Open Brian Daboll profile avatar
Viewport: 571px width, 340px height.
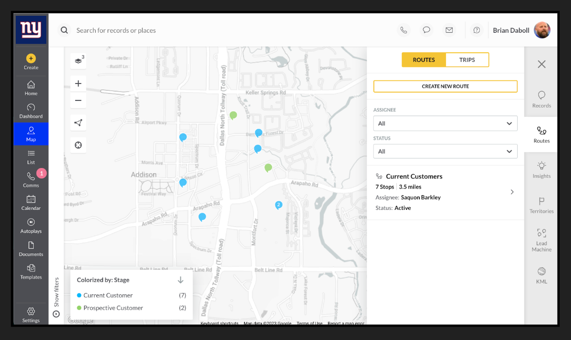click(x=542, y=30)
